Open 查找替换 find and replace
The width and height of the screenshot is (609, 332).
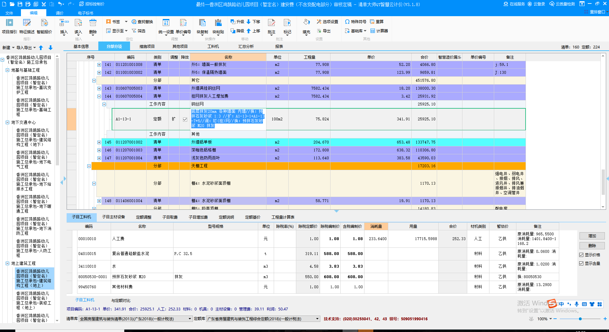[x=142, y=22]
